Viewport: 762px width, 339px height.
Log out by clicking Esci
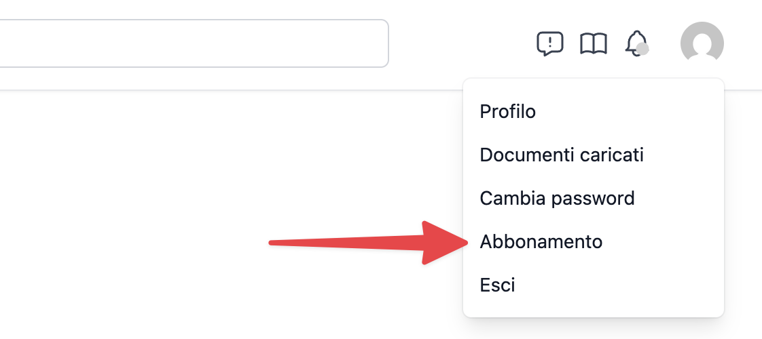click(x=498, y=285)
